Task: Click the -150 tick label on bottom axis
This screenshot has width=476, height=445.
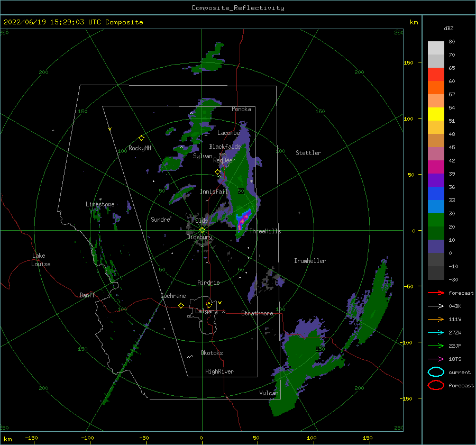Action: pyautogui.click(x=31, y=438)
